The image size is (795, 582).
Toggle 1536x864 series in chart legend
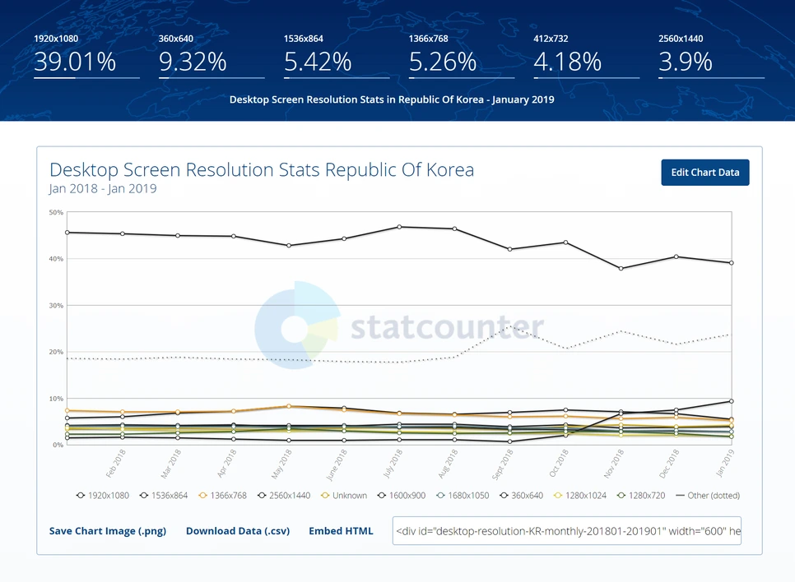tap(164, 496)
